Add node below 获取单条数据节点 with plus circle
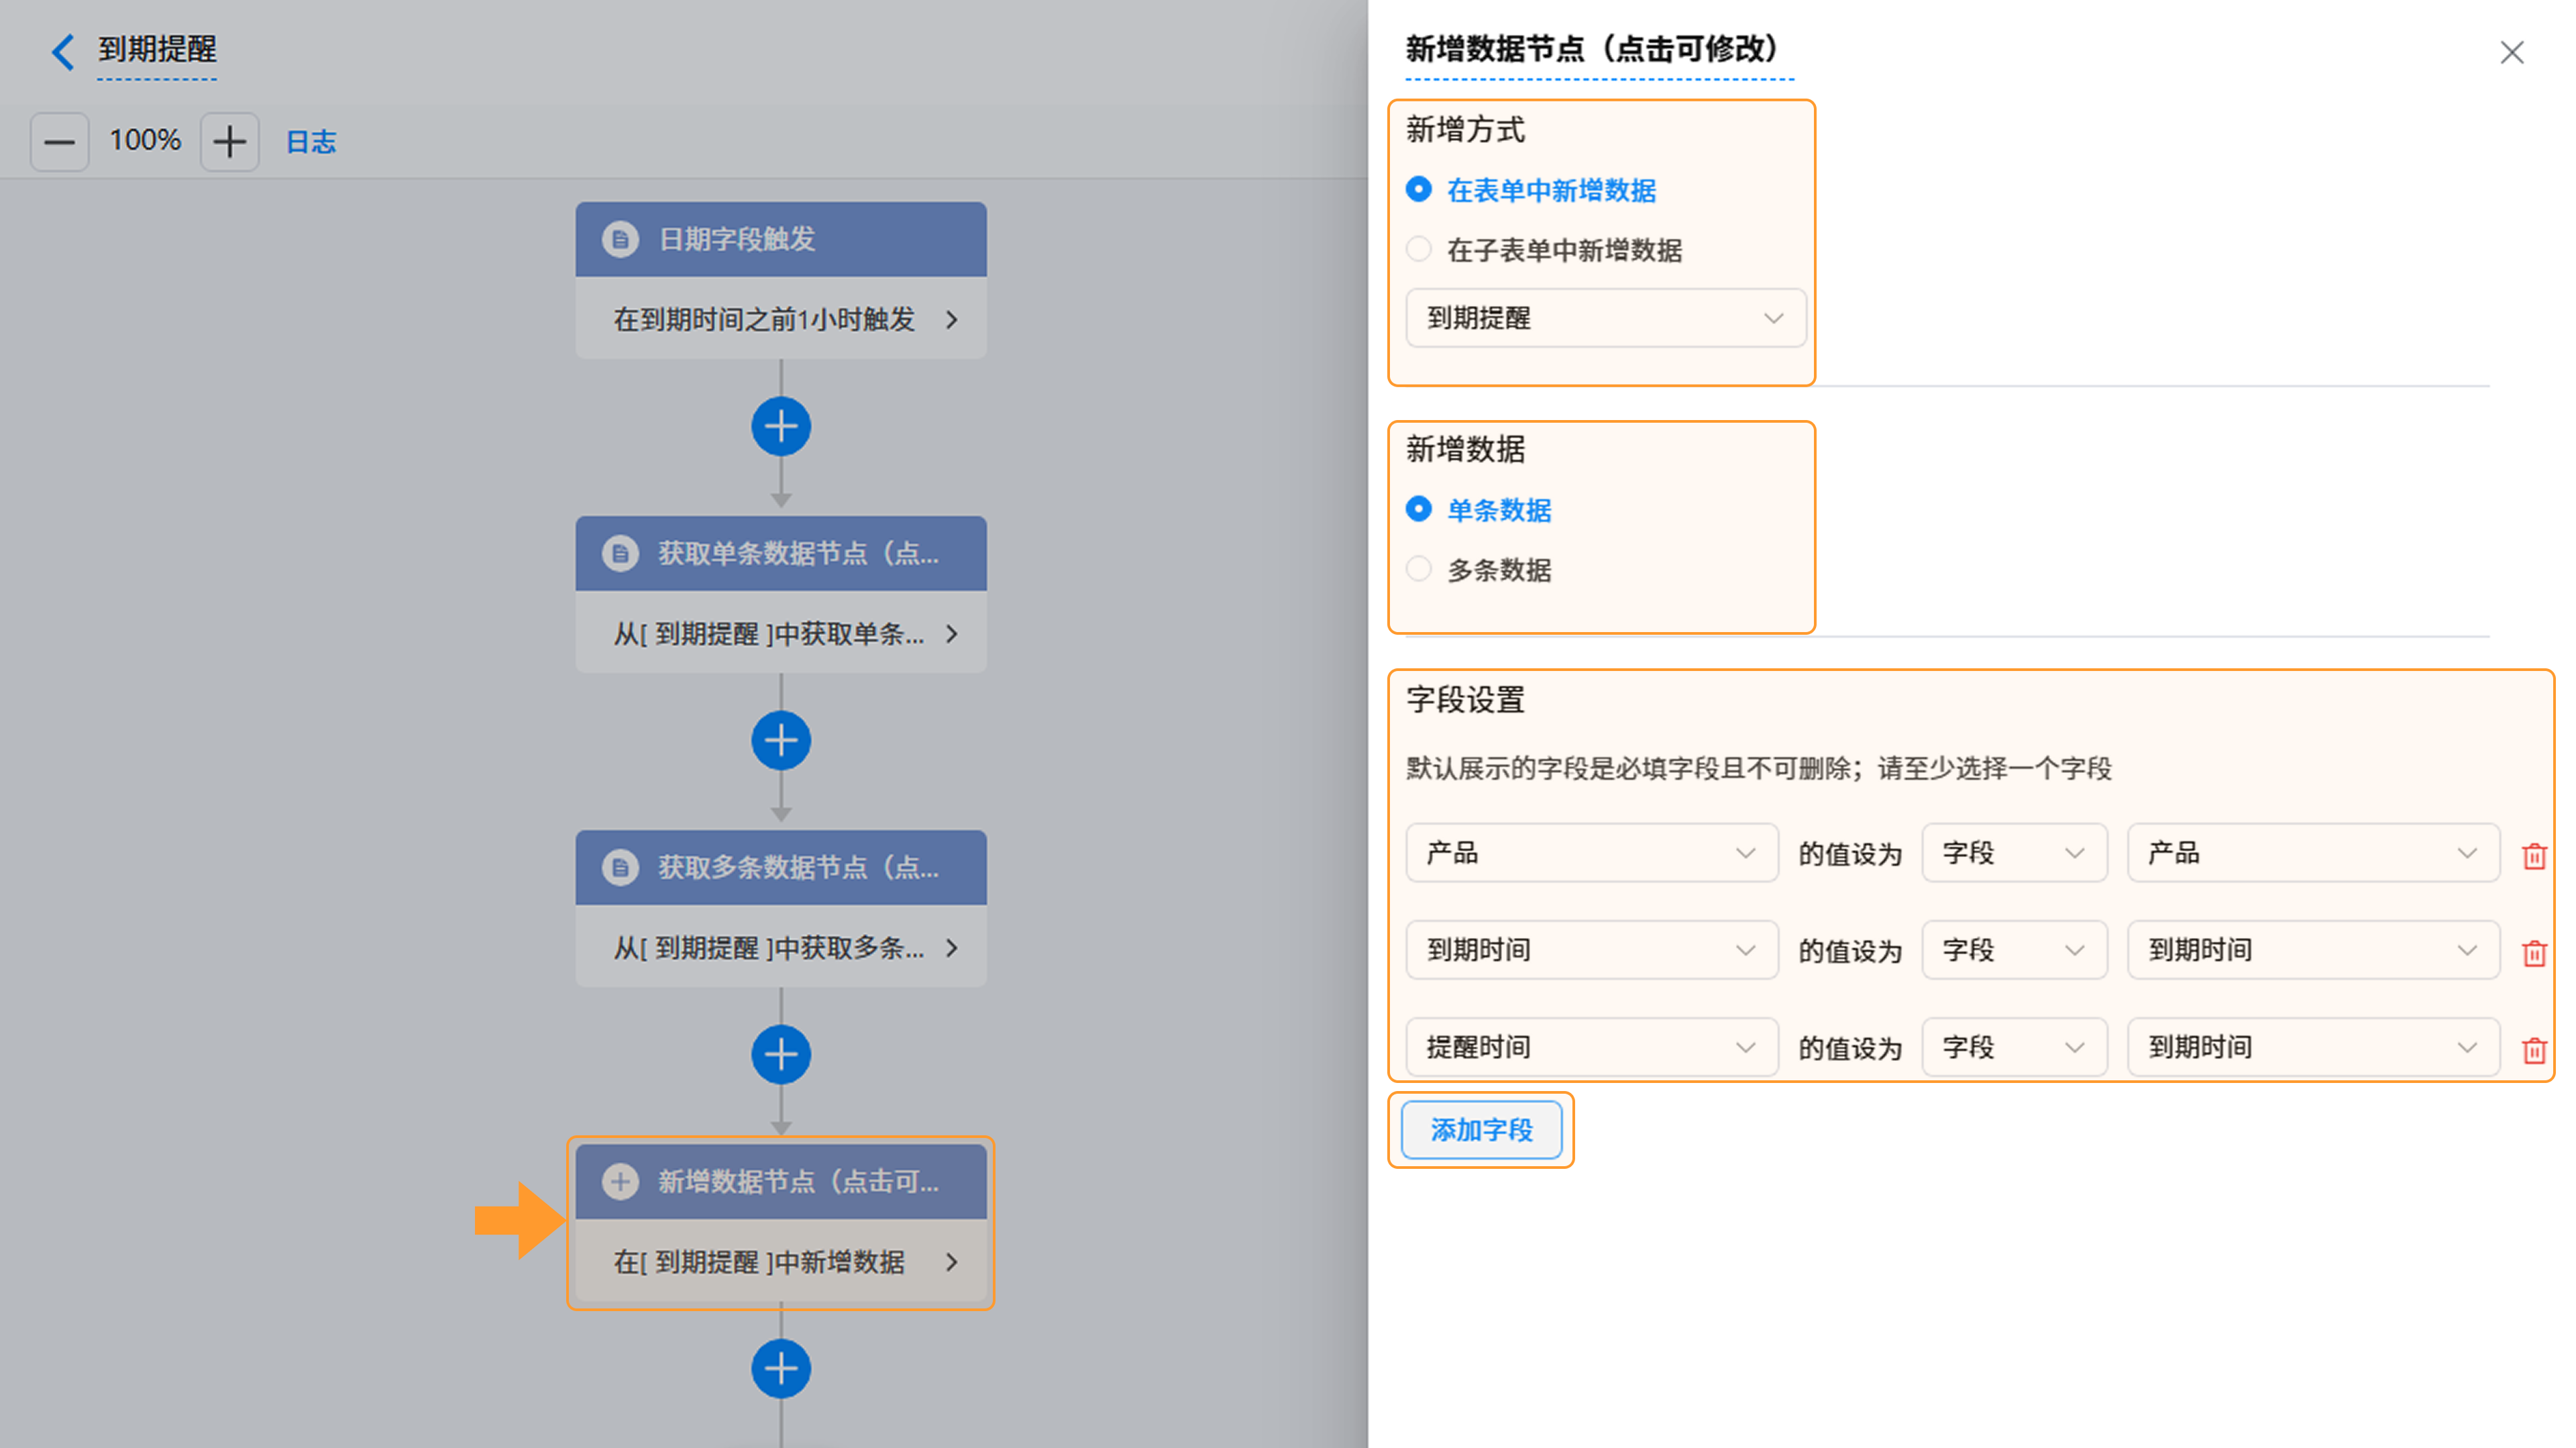Image resolution: width=2576 pixels, height=1448 pixels. point(781,741)
